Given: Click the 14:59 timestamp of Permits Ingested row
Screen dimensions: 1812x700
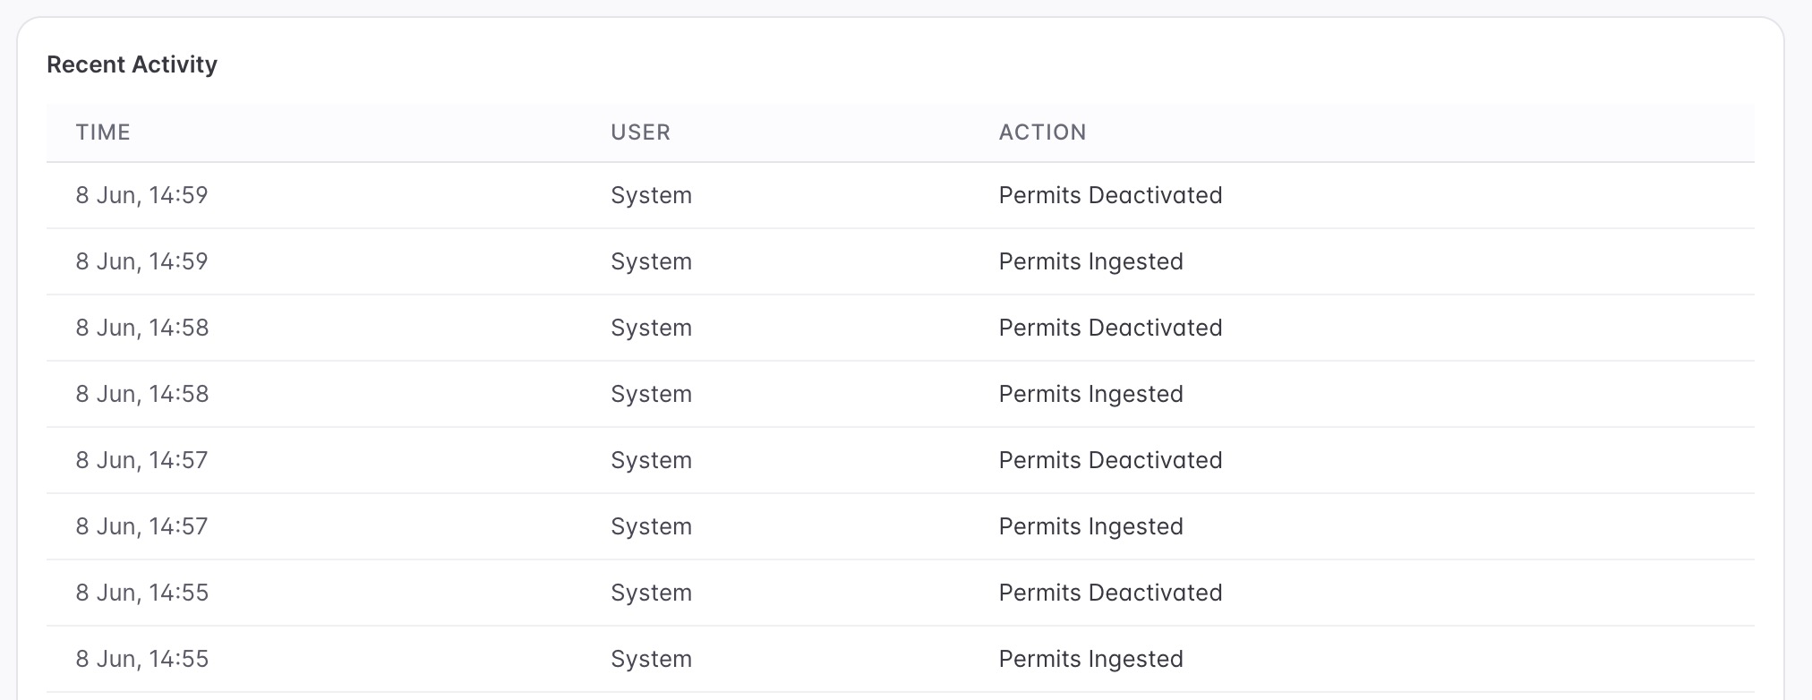Looking at the screenshot, I should pos(141,261).
